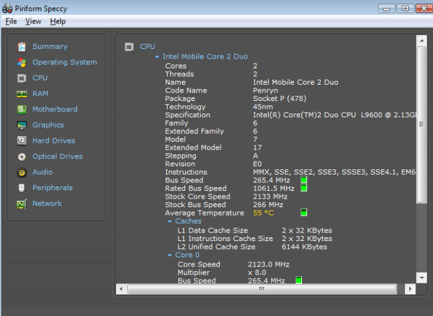Click the Operating System Windows flag icon

point(22,63)
